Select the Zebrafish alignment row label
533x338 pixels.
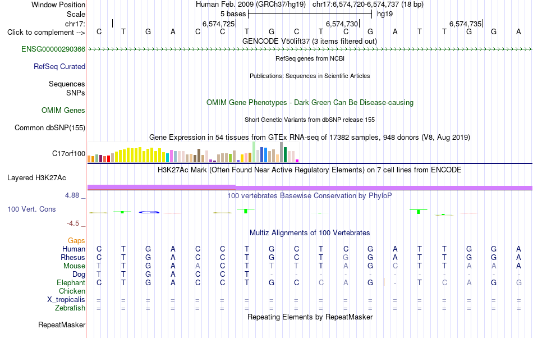point(70,308)
